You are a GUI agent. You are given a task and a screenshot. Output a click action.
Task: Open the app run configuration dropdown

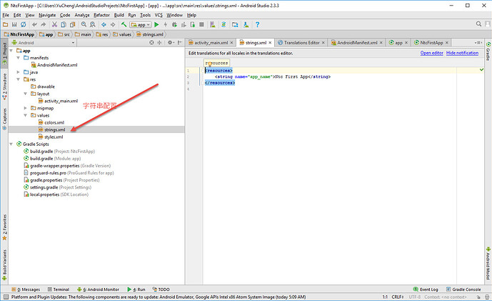[x=141, y=24]
